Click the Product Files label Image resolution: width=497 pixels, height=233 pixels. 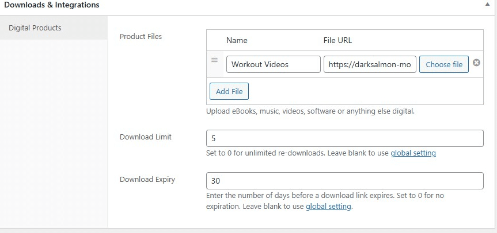[x=141, y=37]
